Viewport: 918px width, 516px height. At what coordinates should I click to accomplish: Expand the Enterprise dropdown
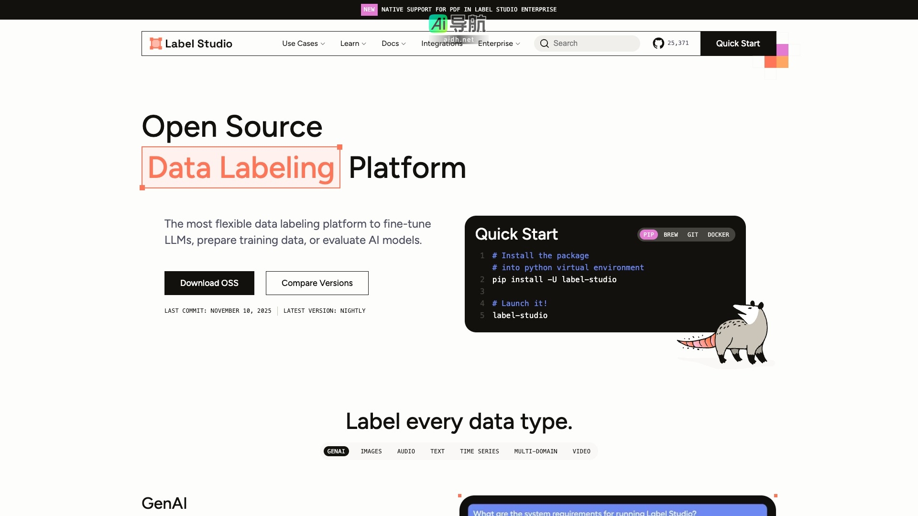[499, 44]
